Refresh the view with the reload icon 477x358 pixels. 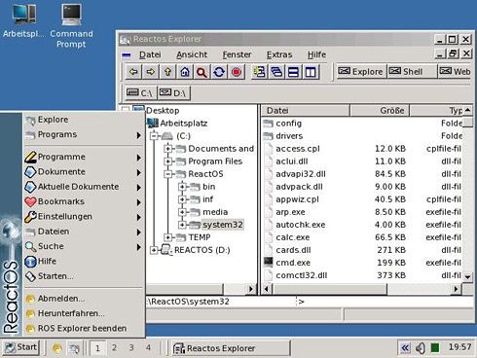pyautogui.click(x=219, y=72)
